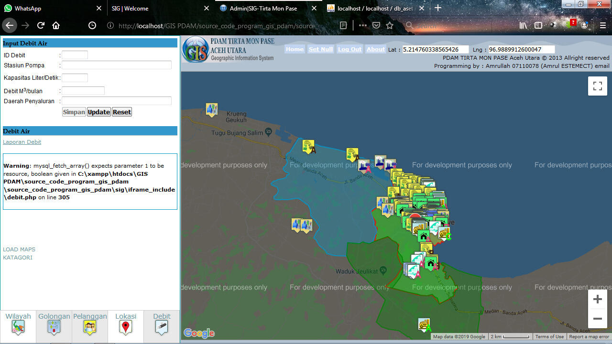Click the Home navigation link

(295, 49)
